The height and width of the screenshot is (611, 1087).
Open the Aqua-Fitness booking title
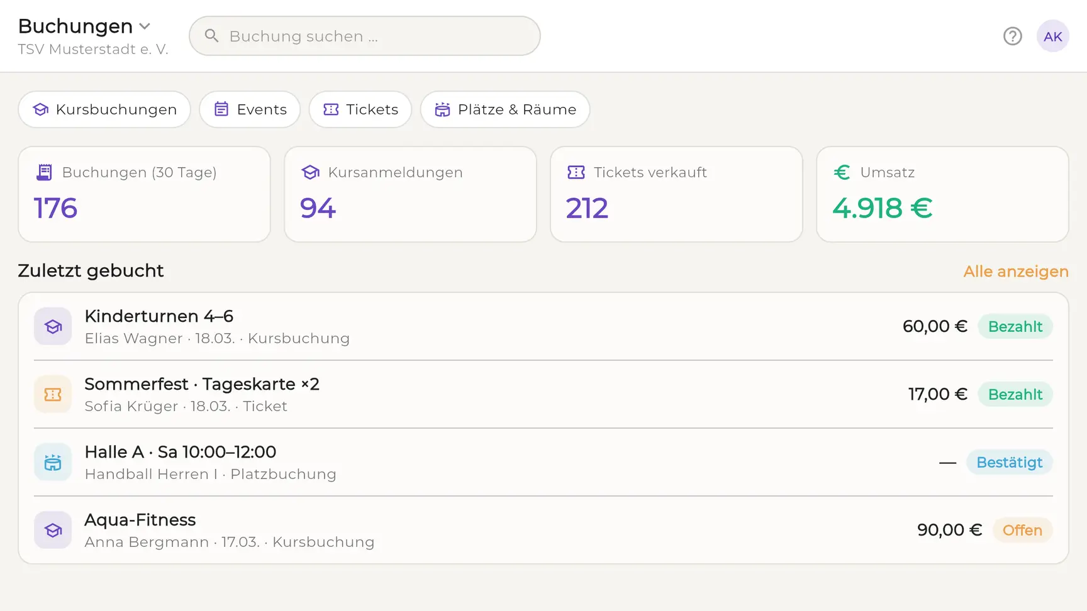140,520
